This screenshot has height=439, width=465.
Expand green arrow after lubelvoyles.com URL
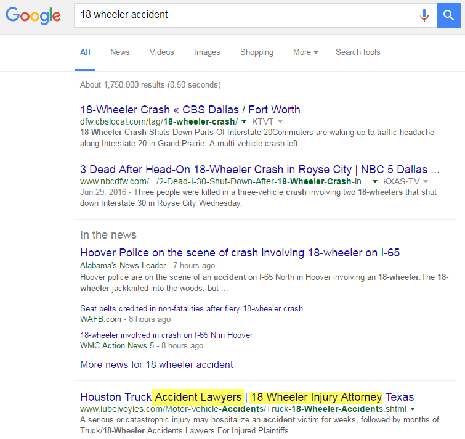[x=413, y=409]
